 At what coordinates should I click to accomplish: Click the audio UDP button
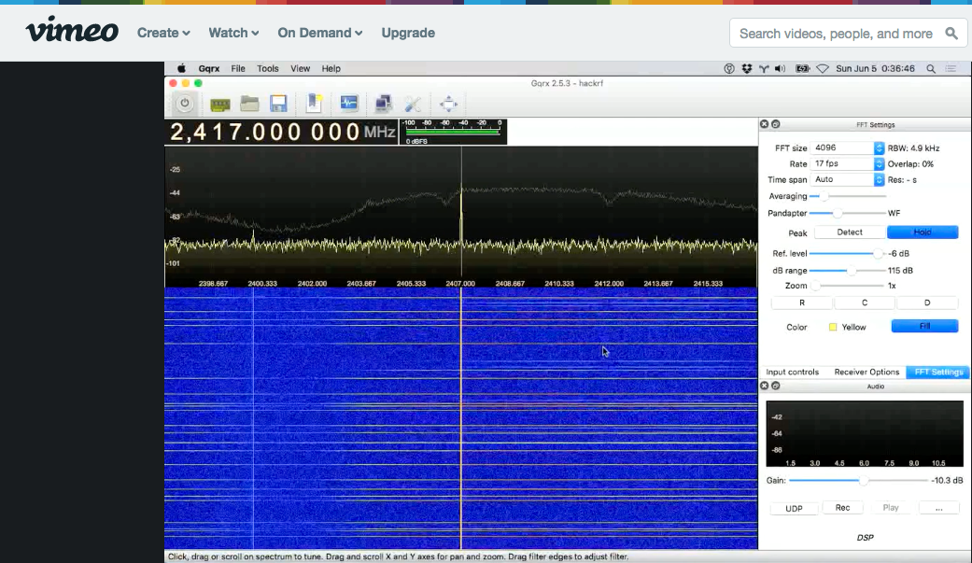click(x=794, y=509)
